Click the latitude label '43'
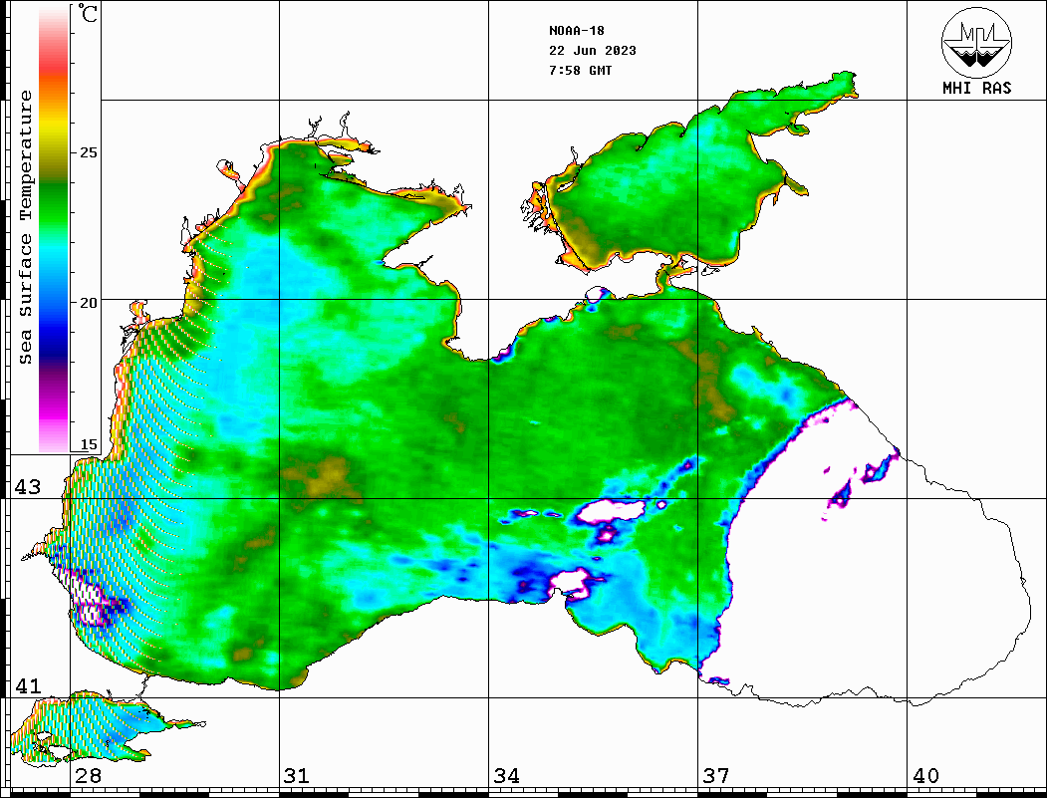The image size is (1047, 798). tap(28, 487)
